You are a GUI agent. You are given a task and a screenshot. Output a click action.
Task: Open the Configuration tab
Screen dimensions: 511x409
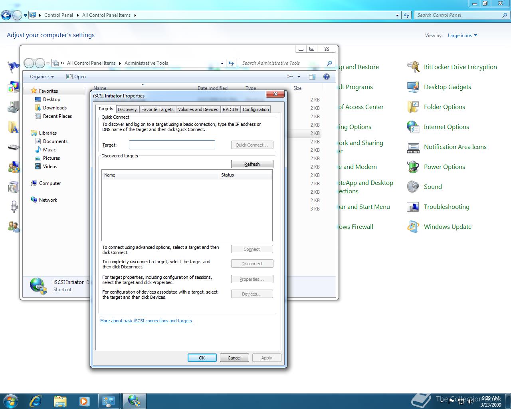tap(256, 109)
